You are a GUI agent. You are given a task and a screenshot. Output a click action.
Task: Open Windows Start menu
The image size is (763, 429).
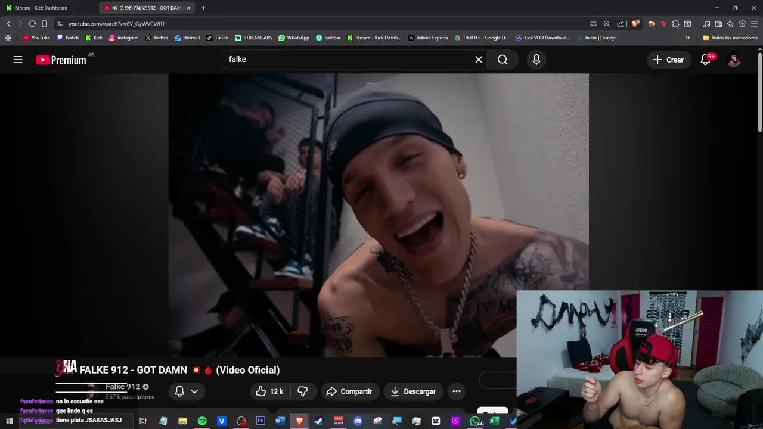(9, 421)
